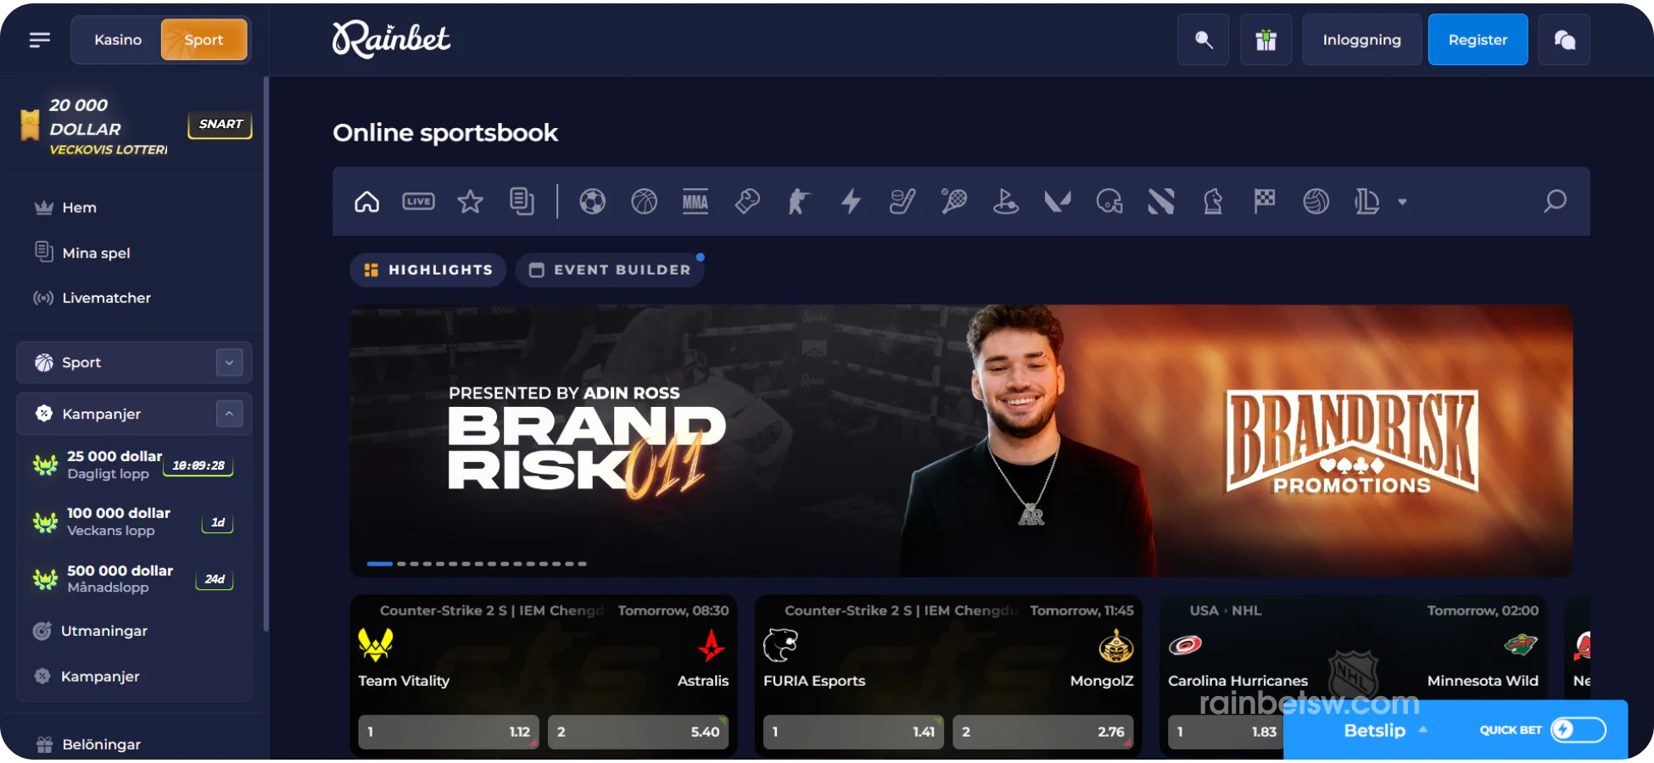Open my bets document icon in sports bar

[522, 202]
